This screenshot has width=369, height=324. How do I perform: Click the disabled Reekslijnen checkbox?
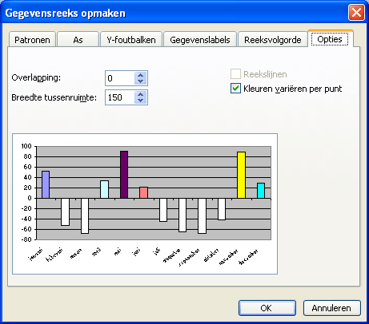coord(235,74)
